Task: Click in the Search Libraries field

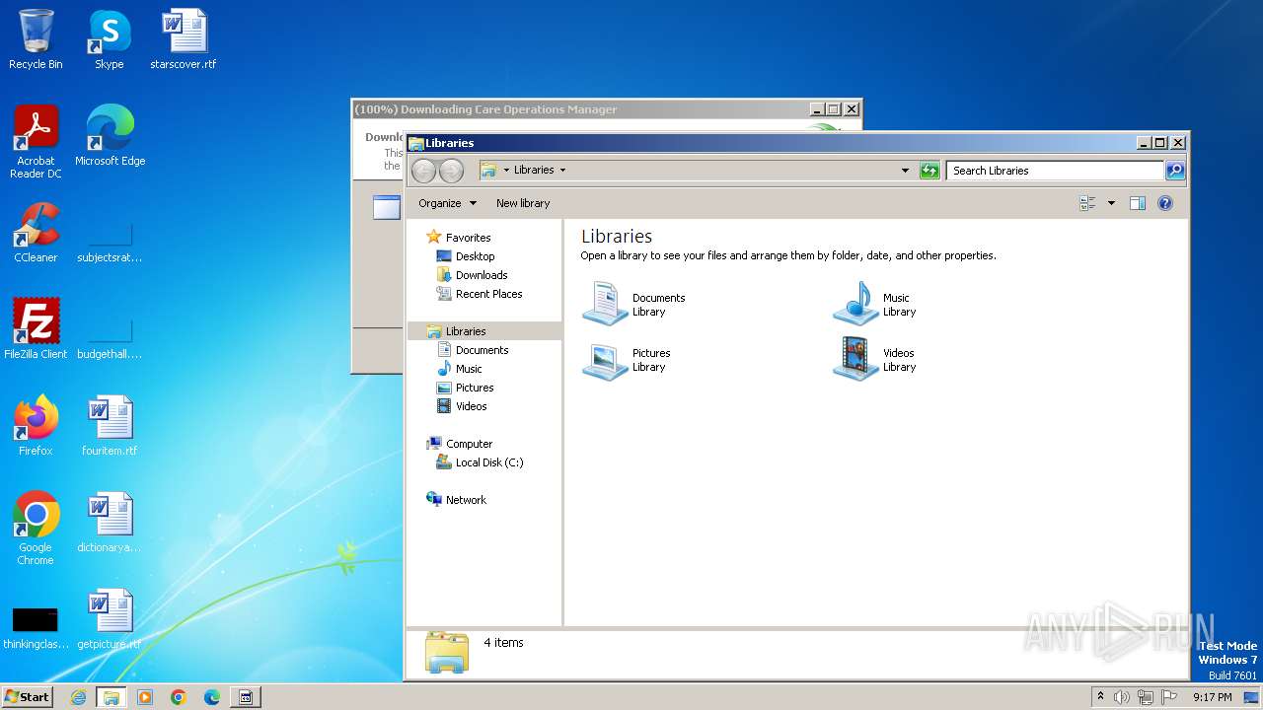Action: pos(1055,171)
